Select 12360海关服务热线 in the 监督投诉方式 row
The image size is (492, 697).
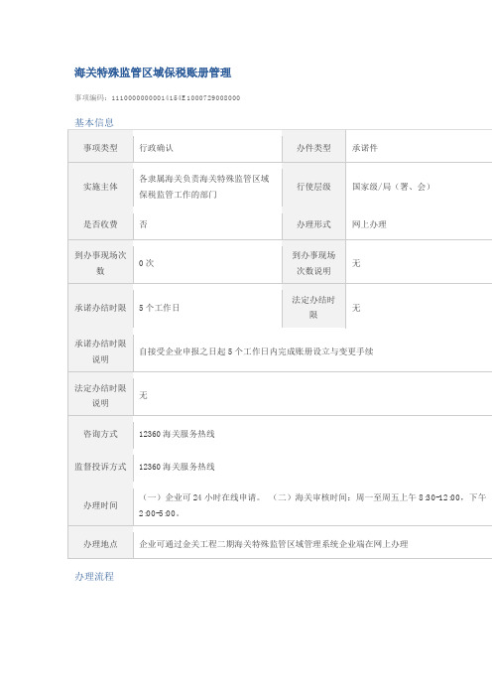tap(177, 467)
